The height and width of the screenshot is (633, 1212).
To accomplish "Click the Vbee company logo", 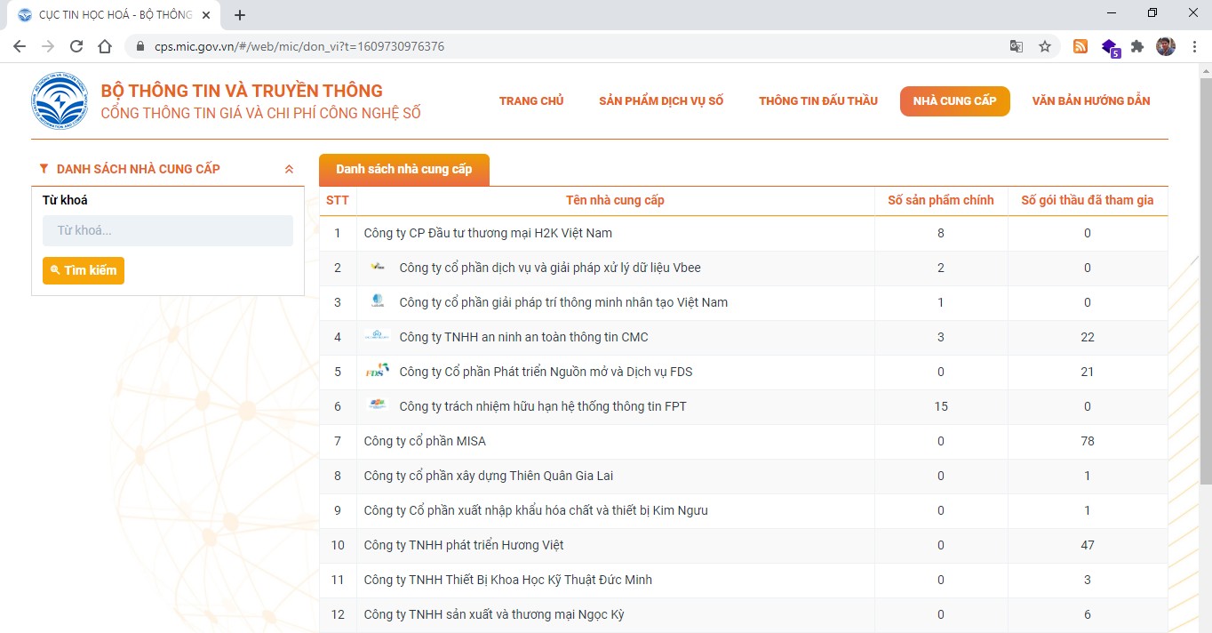I will point(378,267).
